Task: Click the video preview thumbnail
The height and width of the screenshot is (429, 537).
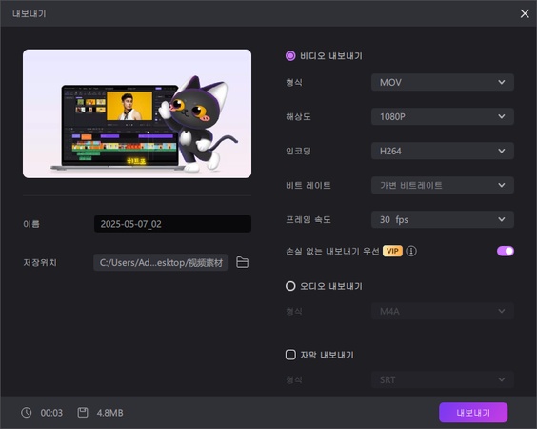Action: pyautogui.click(x=137, y=113)
